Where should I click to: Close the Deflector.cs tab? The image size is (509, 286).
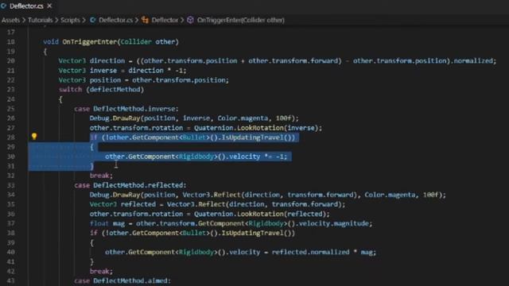point(49,6)
